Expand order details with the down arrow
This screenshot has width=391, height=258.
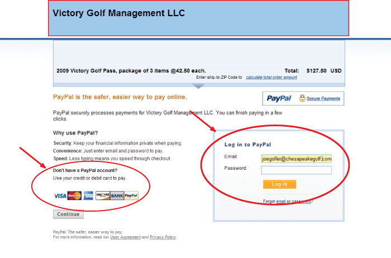[198, 86]
